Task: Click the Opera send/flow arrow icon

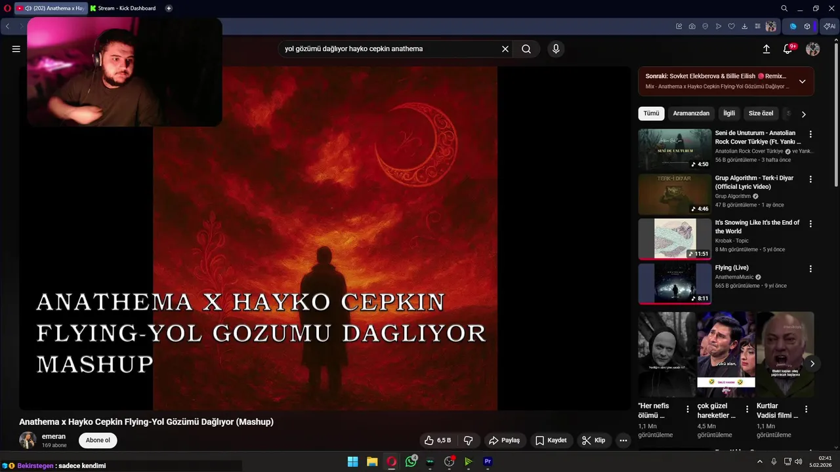Action: [x=719, y=26]
